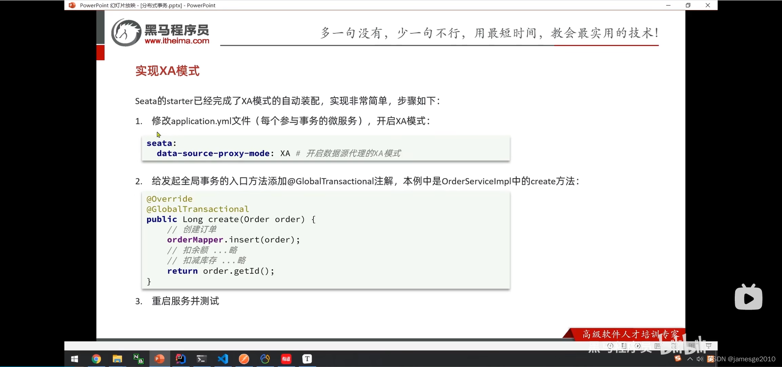Open File Explorer from the taskbar
The image size is (782, 367).
click(x=117, y=359)
